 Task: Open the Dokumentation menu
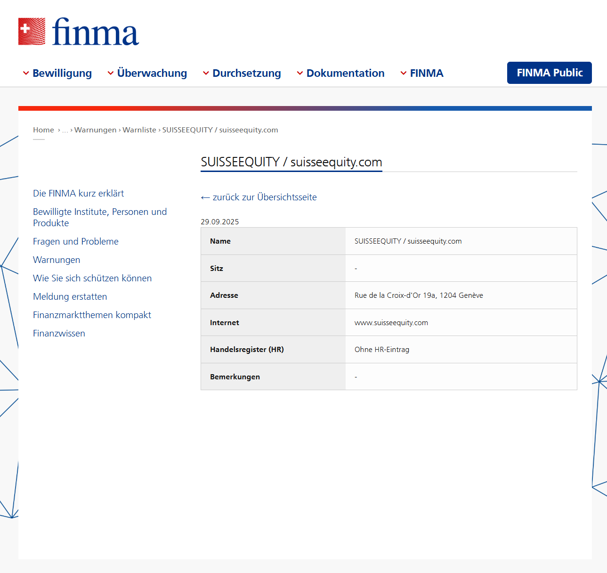(x=346, y=73)
